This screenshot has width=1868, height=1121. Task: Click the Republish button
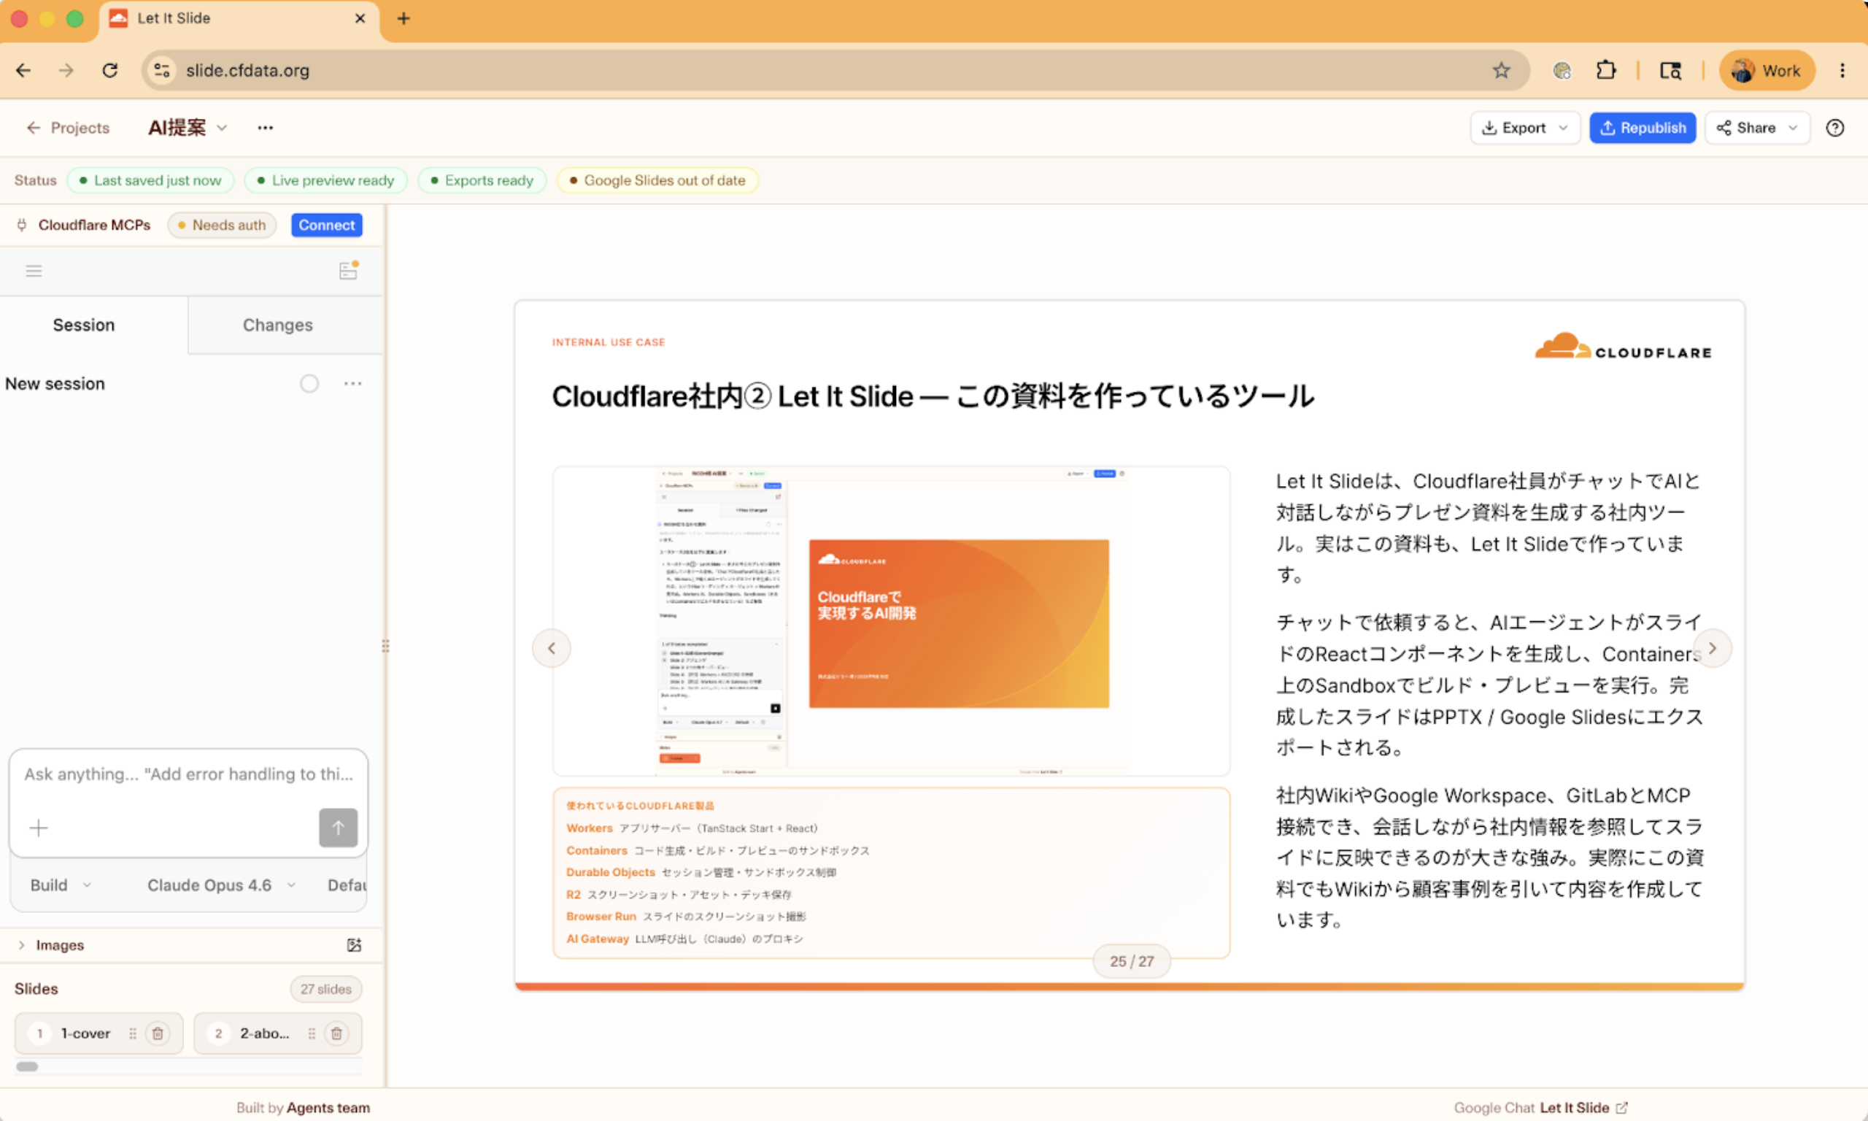pos(1643,128)
